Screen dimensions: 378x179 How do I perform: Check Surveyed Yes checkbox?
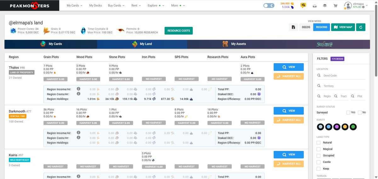(x=348, y=112)
